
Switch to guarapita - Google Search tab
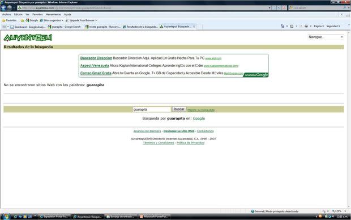pos(65,27)
